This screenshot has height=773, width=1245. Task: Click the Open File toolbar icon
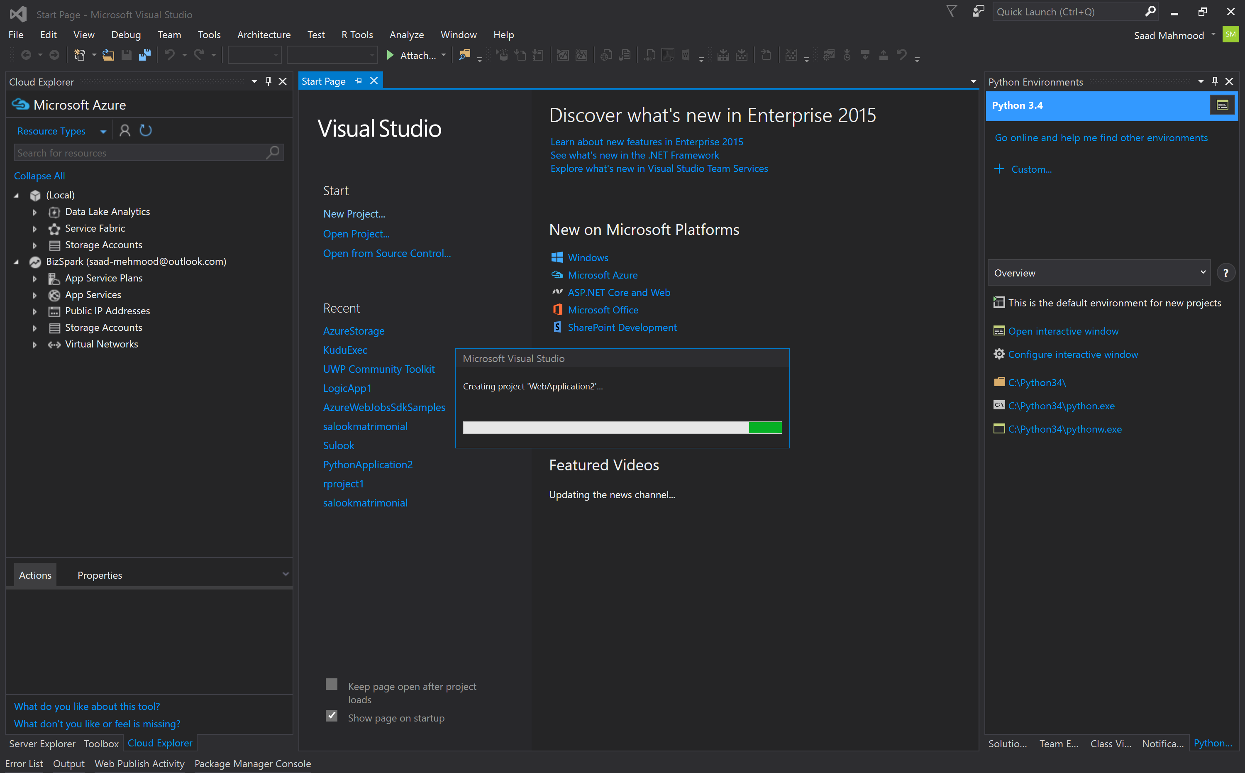coord(108,55)
